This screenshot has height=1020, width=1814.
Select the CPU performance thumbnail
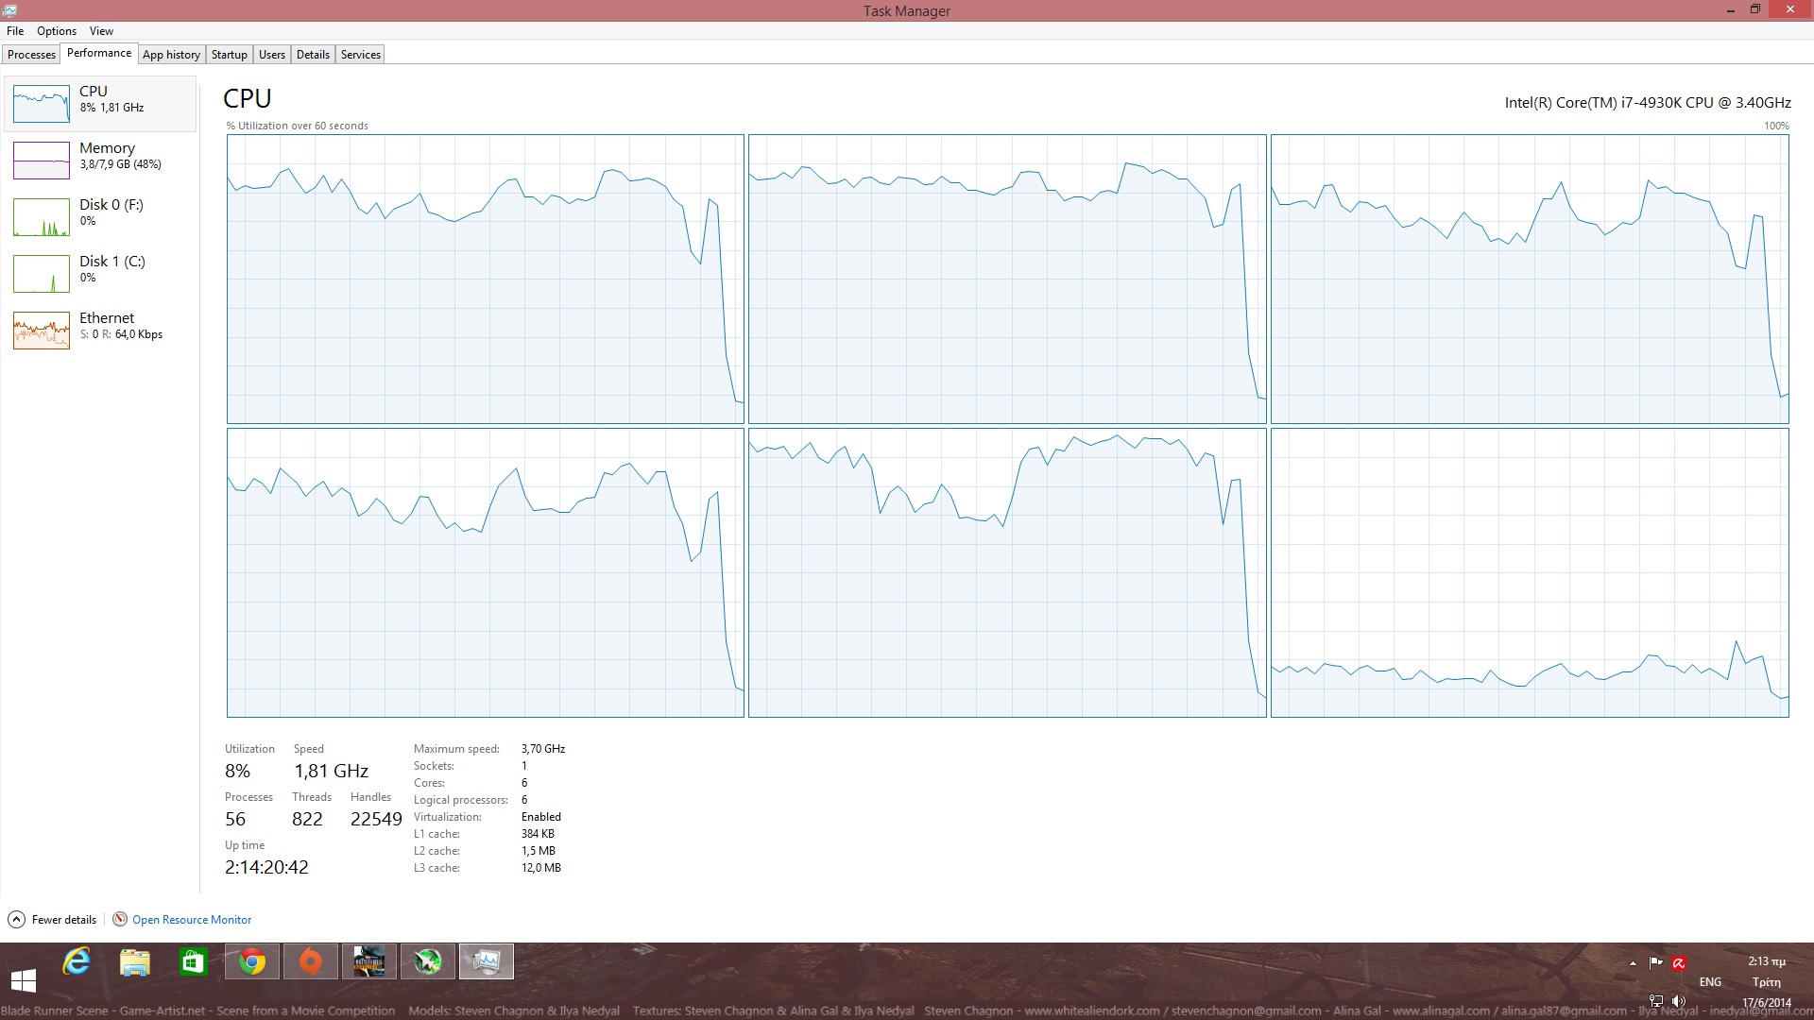click(99, 103)
